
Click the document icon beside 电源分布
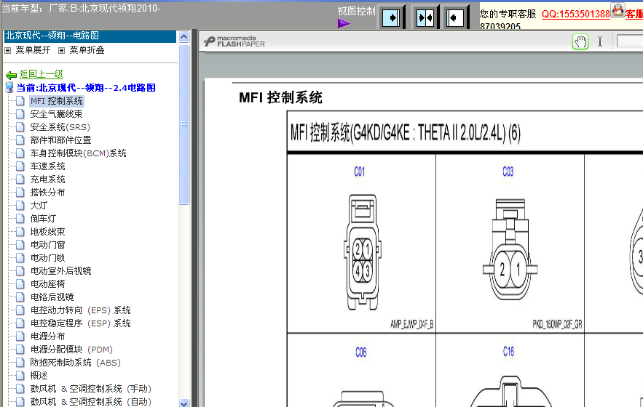(x=20, y=337)
